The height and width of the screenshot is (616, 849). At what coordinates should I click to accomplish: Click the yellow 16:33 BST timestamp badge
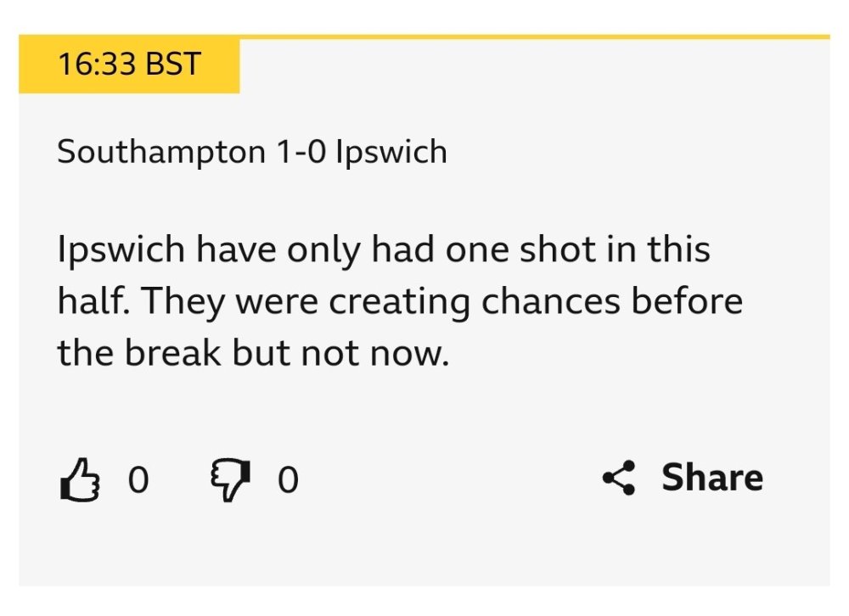pos(129,64)
